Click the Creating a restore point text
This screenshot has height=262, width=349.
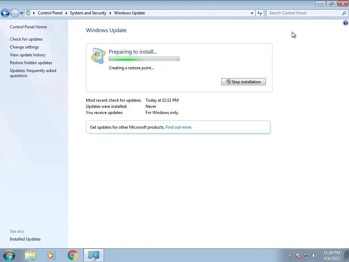[x=131, y=68]
